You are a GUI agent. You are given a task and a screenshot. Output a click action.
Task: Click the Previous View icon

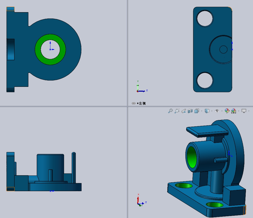tap(184, 111)
